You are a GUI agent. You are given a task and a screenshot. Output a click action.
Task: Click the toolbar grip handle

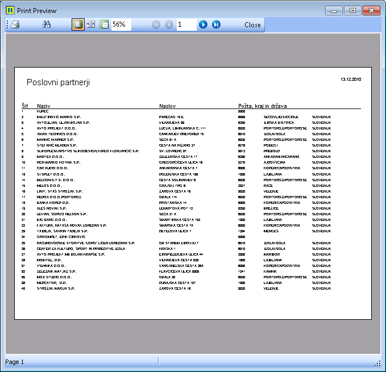coord(7,24)
